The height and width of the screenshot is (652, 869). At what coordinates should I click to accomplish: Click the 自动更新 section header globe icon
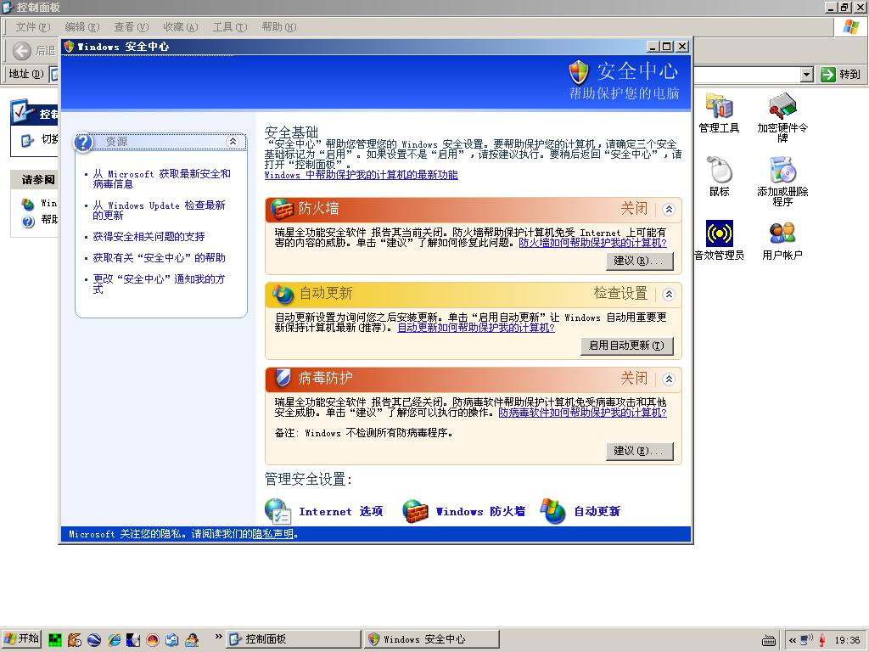[282, 294]
